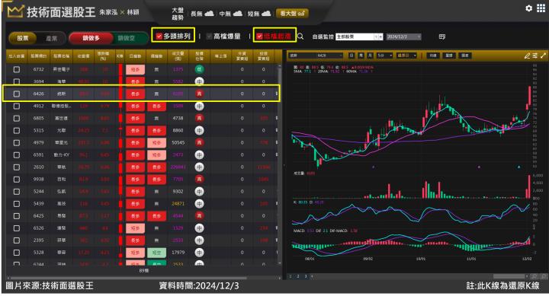Click the 中無 mid-term trend cloud icon

237,13
